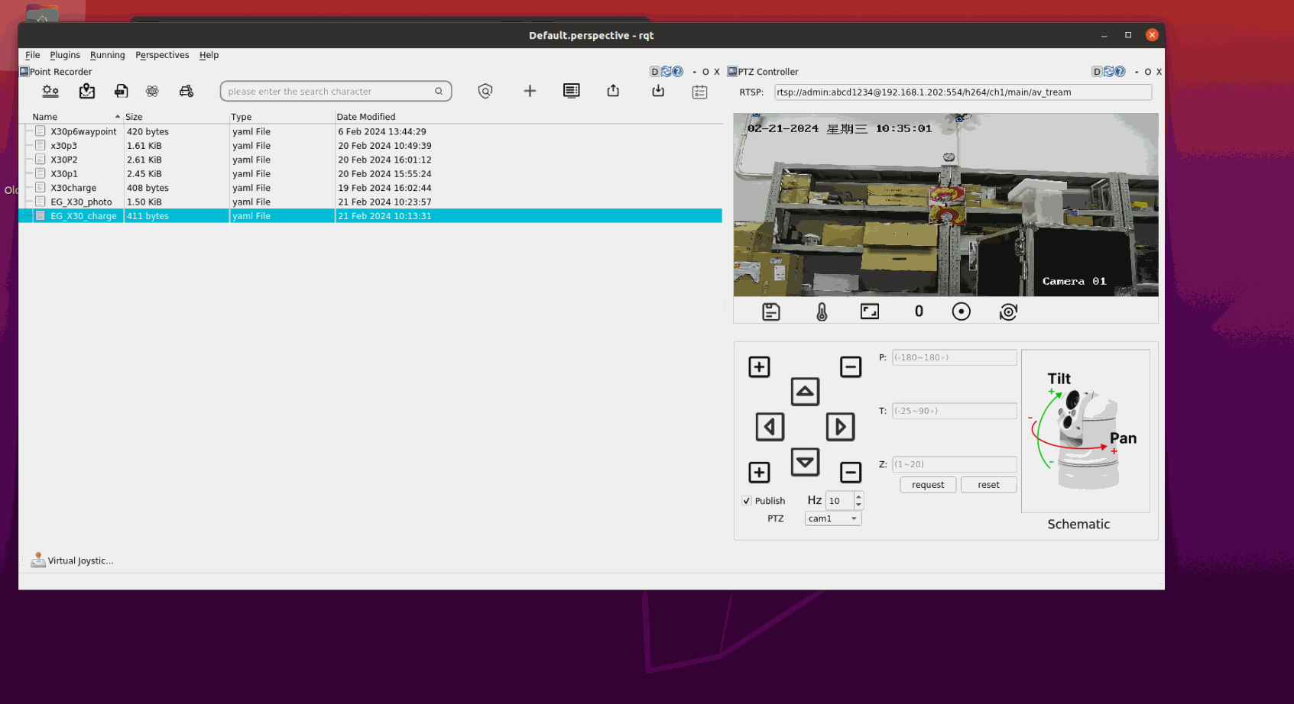Click the save (floppy disk) icon below the video
Screen dimensions: 1294x704
(x=770, y=312)
